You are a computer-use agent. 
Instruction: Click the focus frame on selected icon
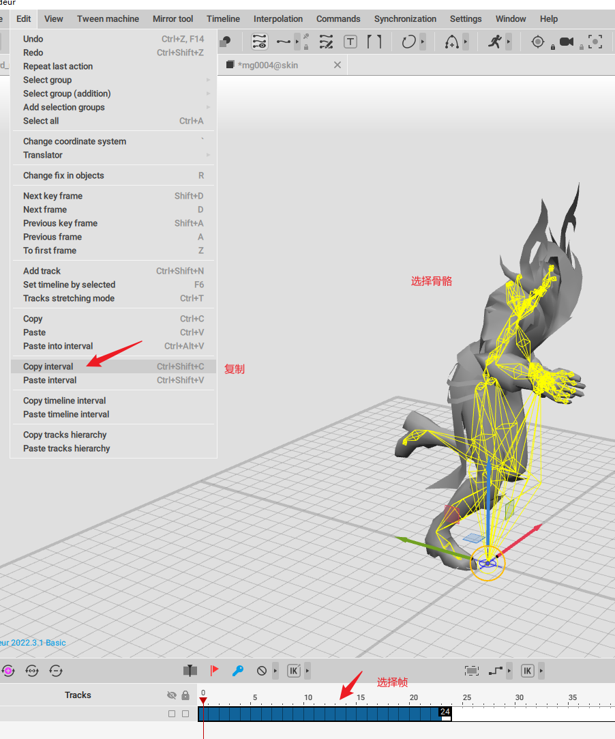pos(595,42)
